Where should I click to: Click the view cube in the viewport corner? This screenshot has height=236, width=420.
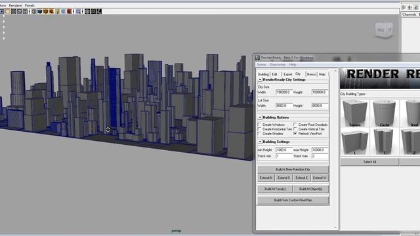(384, 30)
